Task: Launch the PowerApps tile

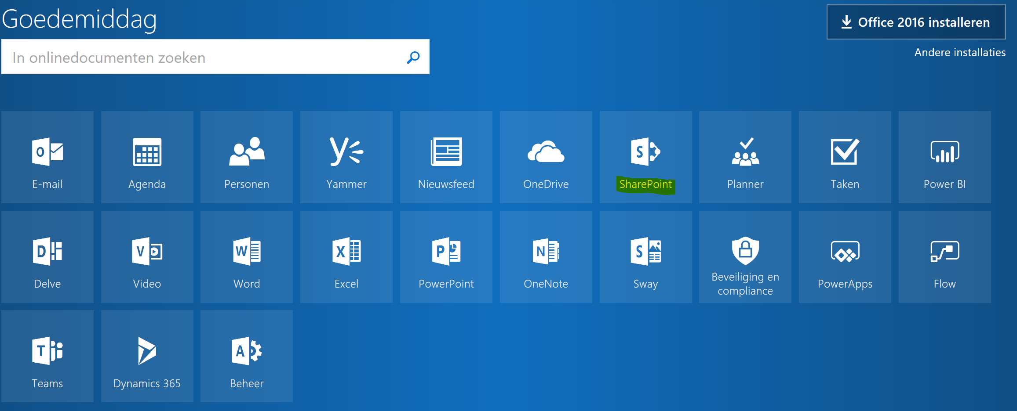Action: pyautogui.click(x=845, y=257)
